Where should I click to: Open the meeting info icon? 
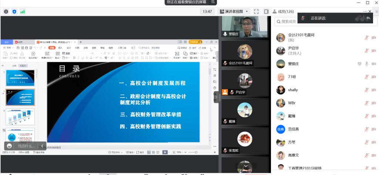(x=6, y=11)
